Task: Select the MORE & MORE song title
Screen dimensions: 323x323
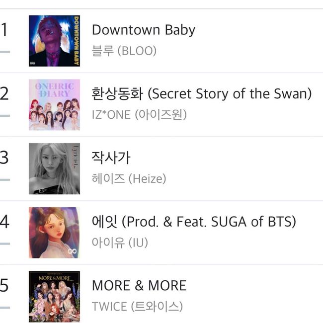Action: pyautogui.click(x=139, y=286)
